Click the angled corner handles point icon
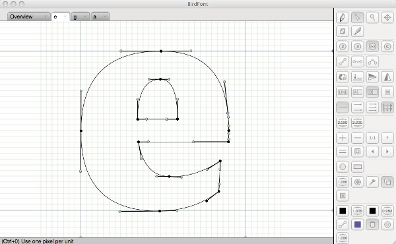Screen dimensions: 396x244 coord(372,61)
